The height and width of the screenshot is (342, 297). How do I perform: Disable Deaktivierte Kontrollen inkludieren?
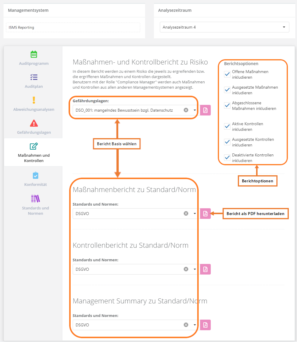click(x=227, y=158)
